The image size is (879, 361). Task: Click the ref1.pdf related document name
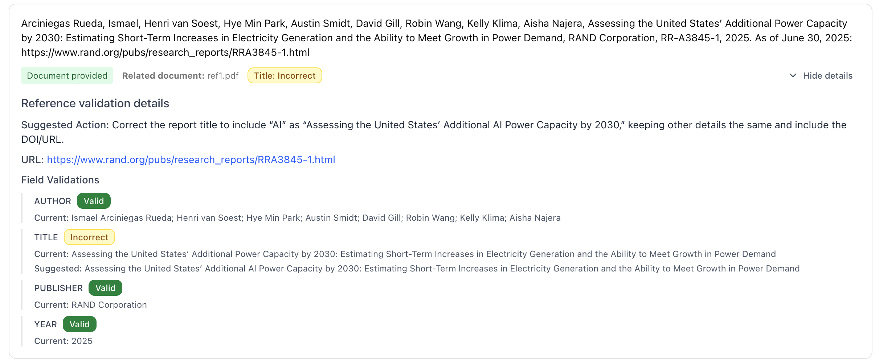[x=223, y=75]
